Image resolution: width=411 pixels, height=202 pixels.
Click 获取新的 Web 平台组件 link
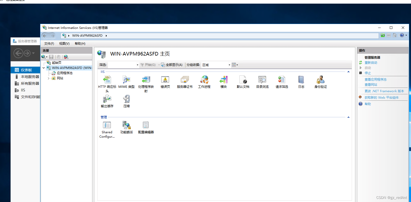tap(381, 98)
